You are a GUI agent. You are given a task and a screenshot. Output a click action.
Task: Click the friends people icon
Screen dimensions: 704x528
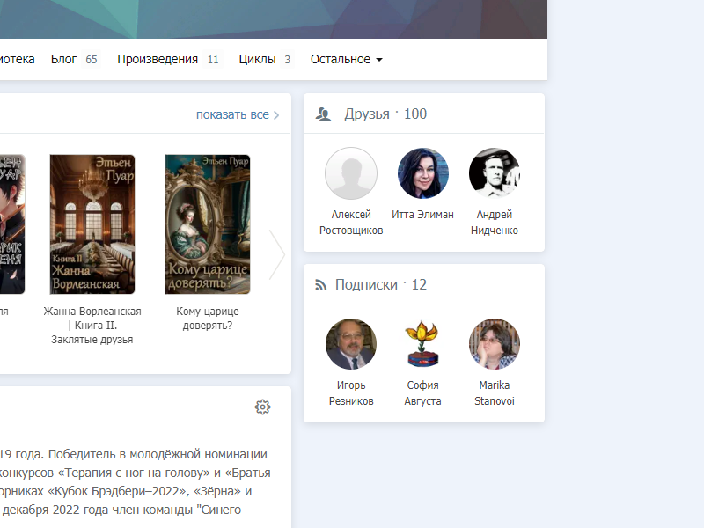tap(324, 114)
